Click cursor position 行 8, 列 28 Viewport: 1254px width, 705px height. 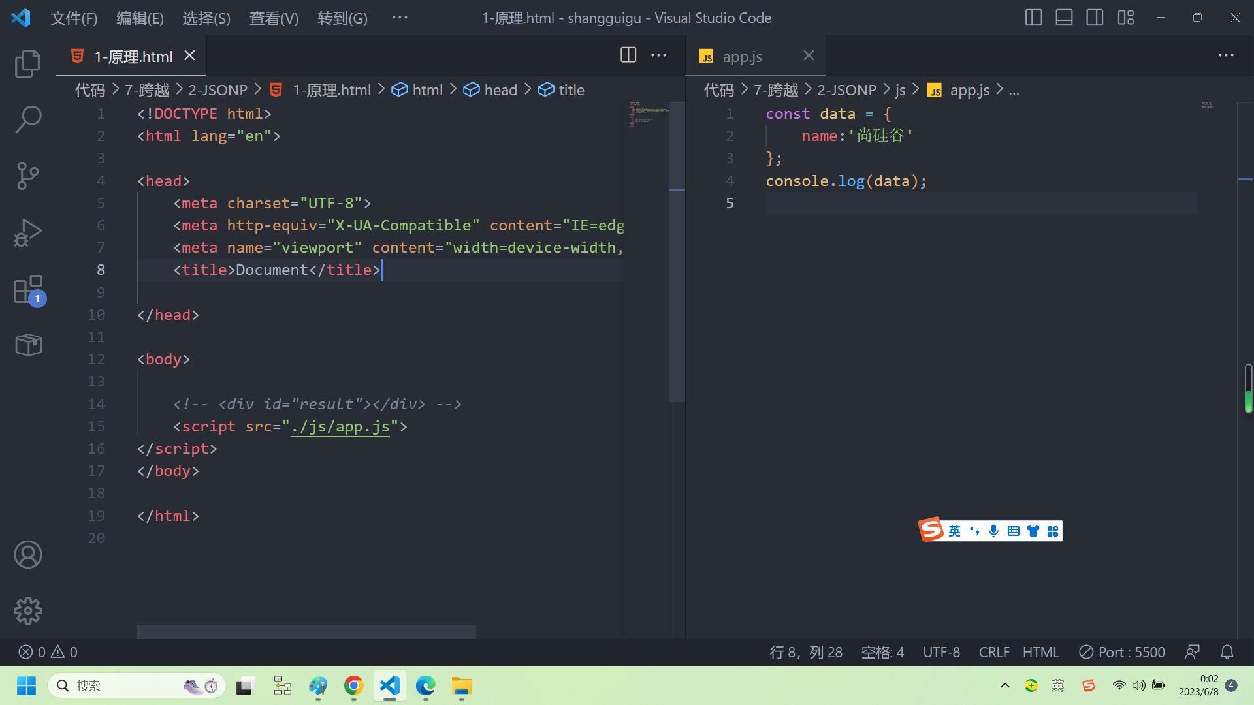point(806,652)
